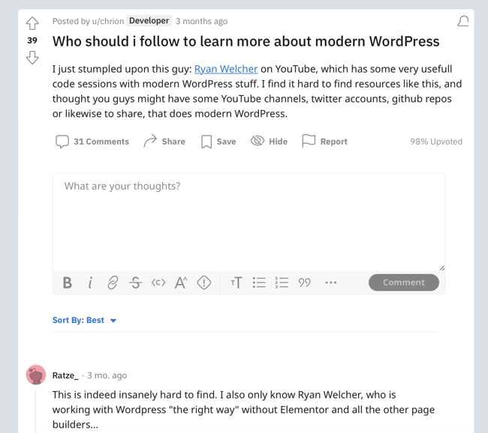The image size is (488, 433).
Task: Mark text as spoiler
Action: (204, 282)
